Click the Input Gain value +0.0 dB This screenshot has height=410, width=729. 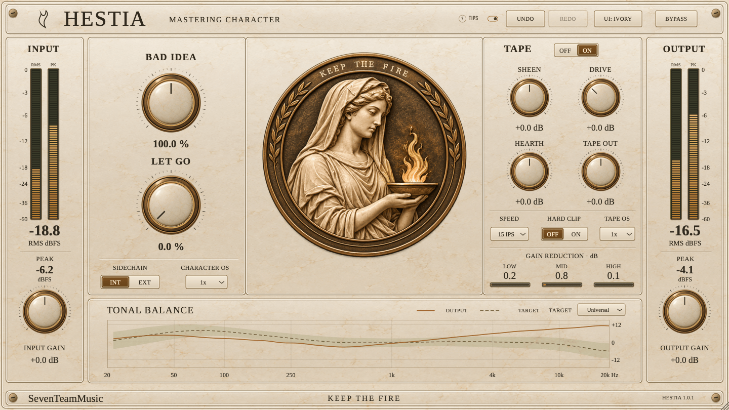click(45, 360)
